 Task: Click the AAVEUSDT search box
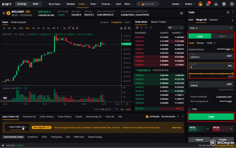point(147,4)
